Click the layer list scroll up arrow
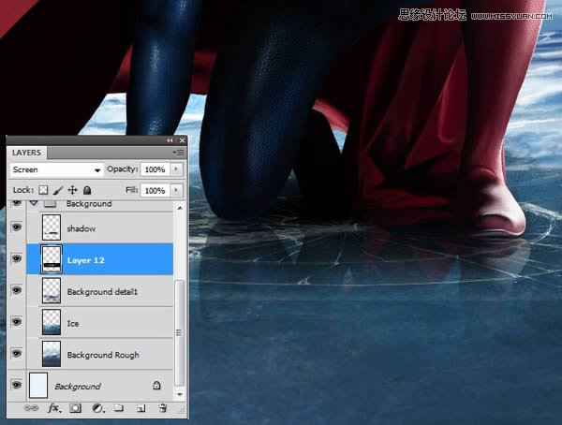The width and height of the screenshot is (562, 425). pos(180,208)
